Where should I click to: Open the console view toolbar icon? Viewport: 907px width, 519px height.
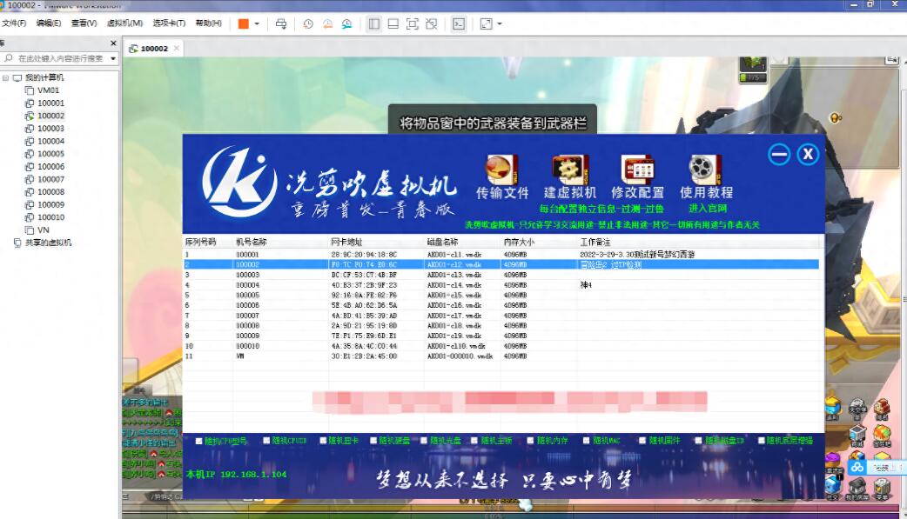point(459,23)
